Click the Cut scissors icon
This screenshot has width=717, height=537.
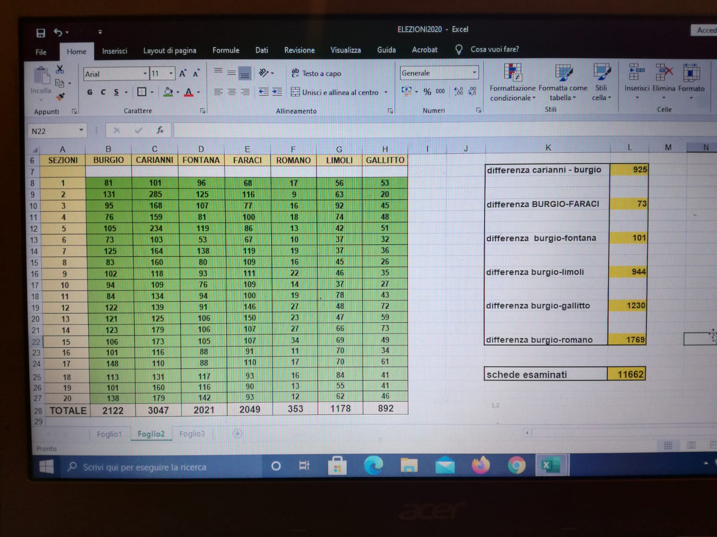point(60,70)
